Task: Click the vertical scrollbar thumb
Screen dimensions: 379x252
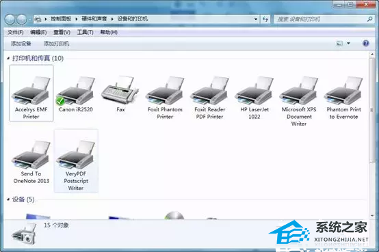Action: tap(372, 110)
